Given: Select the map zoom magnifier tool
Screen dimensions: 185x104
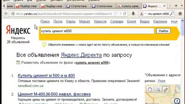Looking at the screenshot, I should [x=158, y=89].
